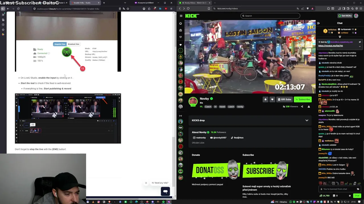Switch to Teradek Vidiu – Studio tab
364x204 pixels.
click(85, 3)
